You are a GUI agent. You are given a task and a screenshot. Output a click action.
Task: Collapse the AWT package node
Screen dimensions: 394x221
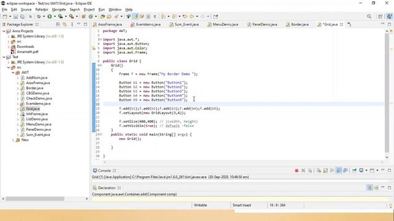point(13,72)
